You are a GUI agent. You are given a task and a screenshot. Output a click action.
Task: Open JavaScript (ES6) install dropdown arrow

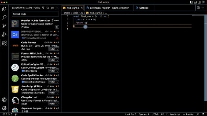pos(58,93)
